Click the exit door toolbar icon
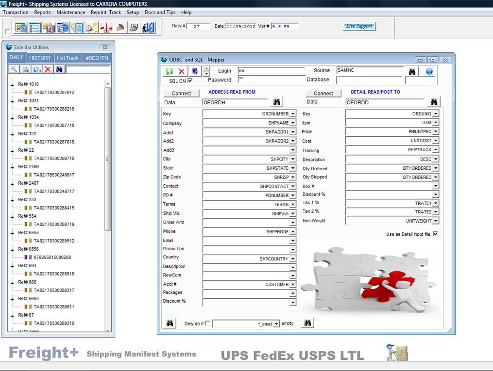Viewport: 493px width, 371px height. 148,28
